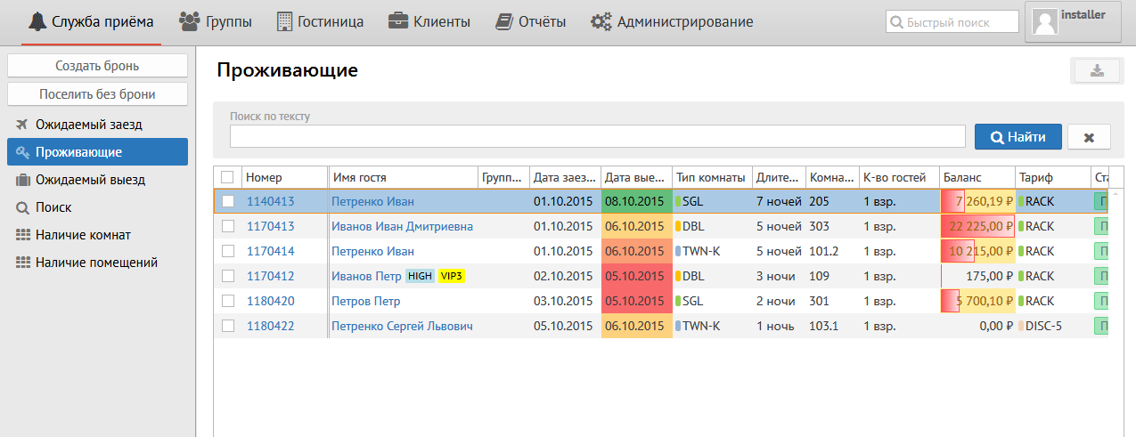The image size is (1136, 437).
Task: Check the box for booking 1140413
Action: 227,201
